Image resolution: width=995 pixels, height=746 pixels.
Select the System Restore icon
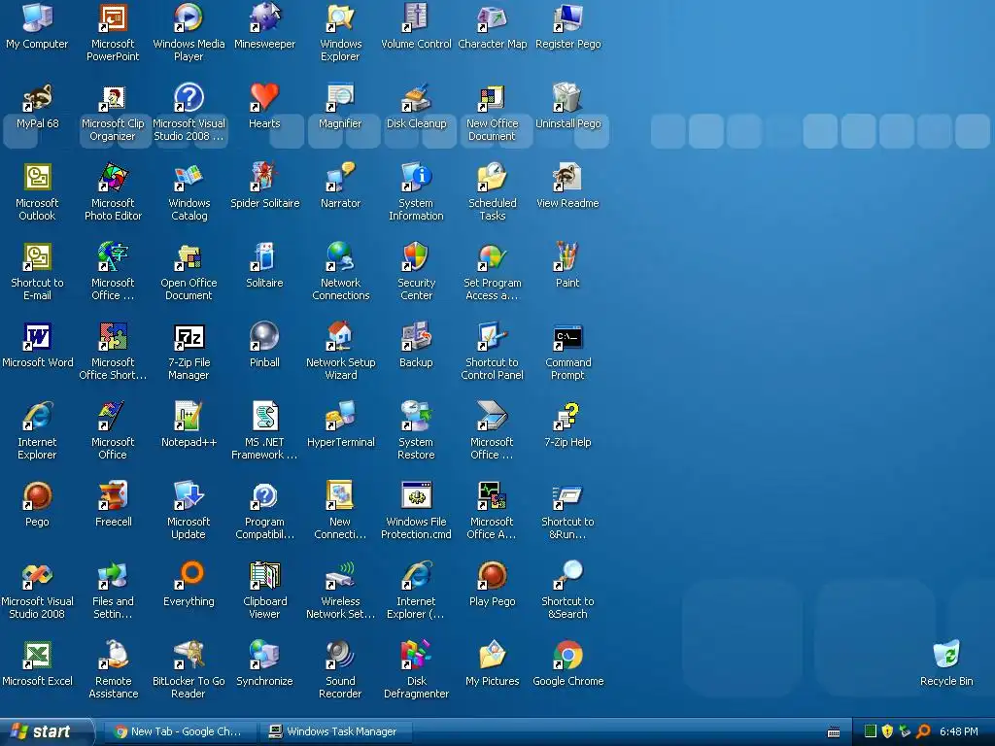tap(416, 416)
